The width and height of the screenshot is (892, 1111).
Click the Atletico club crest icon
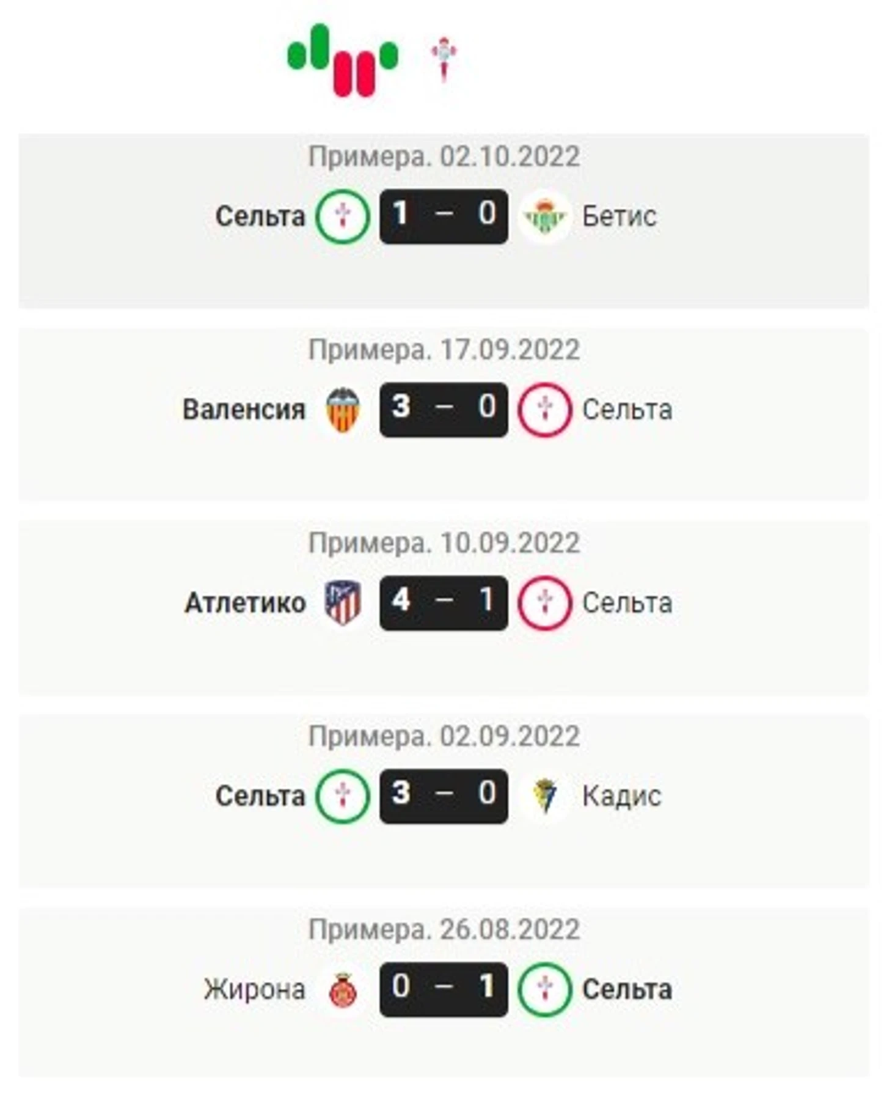[x=342, y=603]
